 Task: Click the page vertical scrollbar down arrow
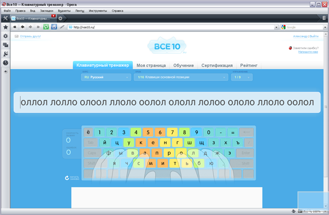[326, 206]
